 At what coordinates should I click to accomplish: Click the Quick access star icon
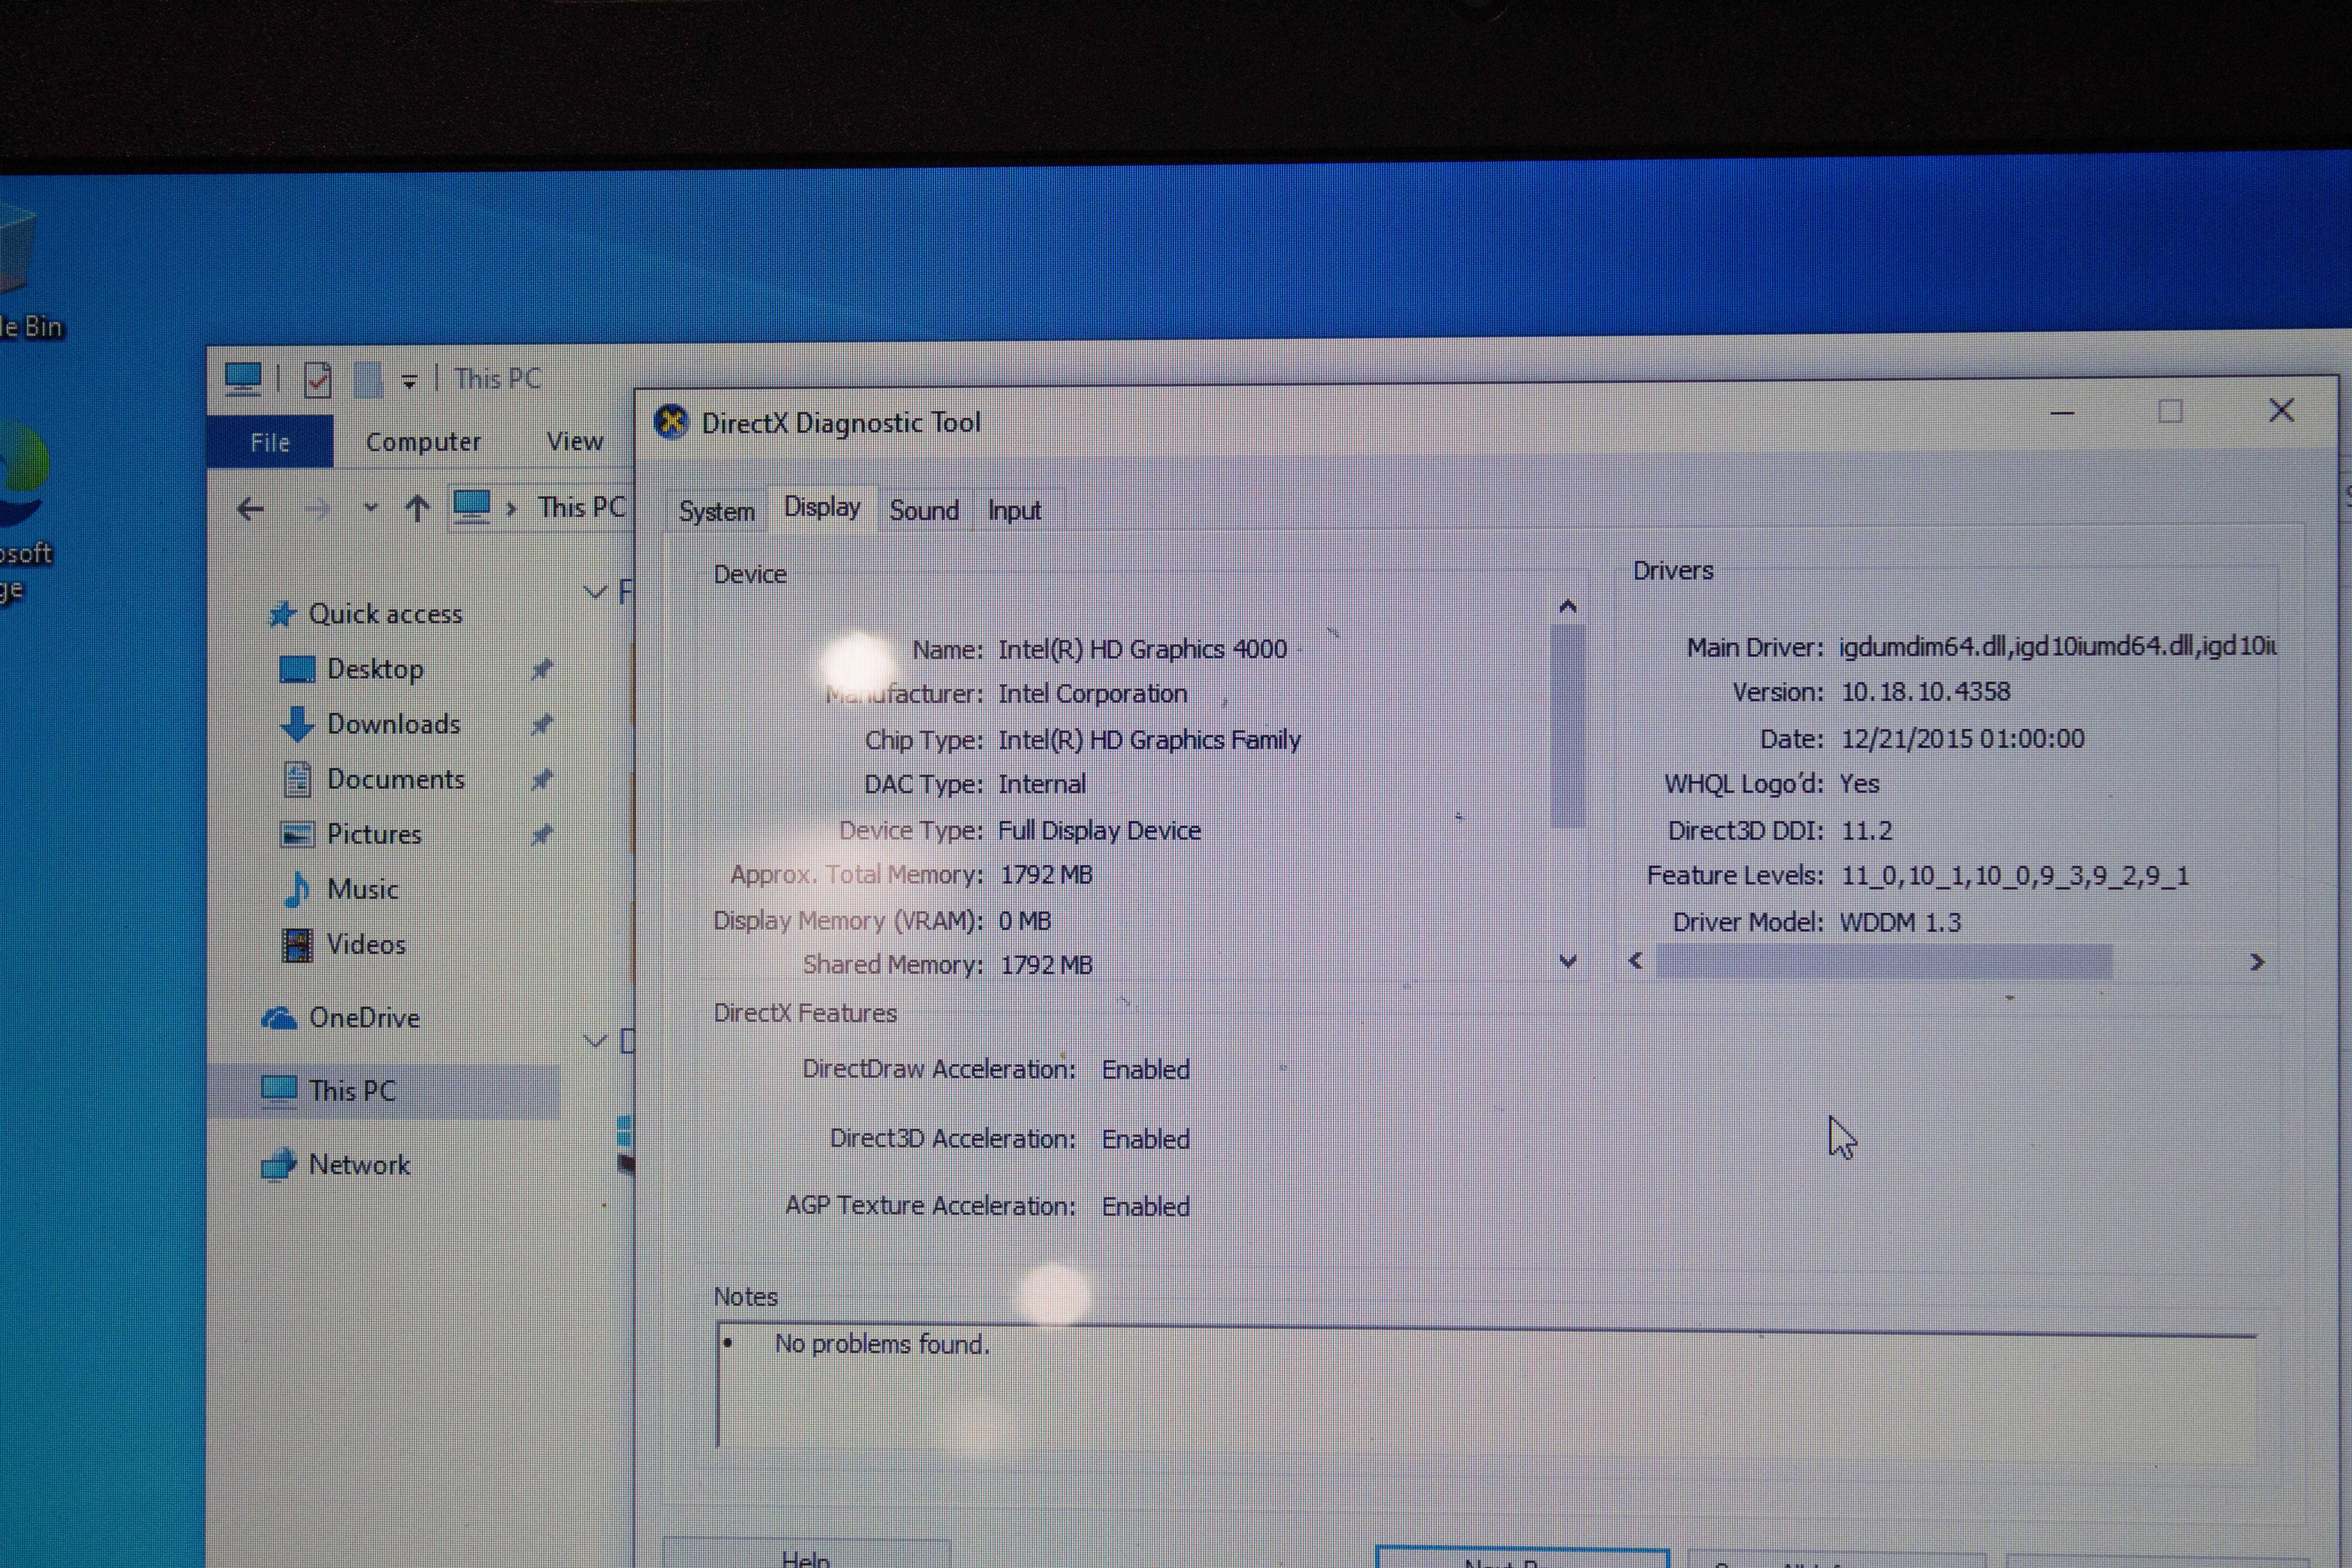(282, 614)
